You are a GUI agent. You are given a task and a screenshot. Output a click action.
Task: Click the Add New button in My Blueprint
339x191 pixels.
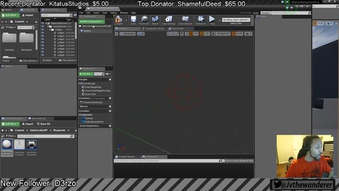(86, 74)
